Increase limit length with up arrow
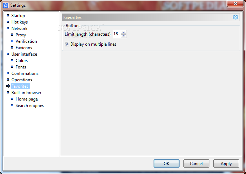Screen dimensions: 246x174 coord(123,32)
